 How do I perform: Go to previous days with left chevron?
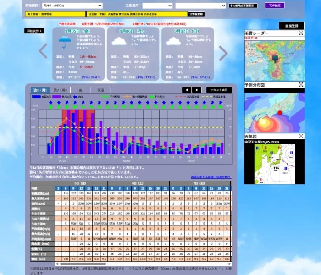point(43,52)
